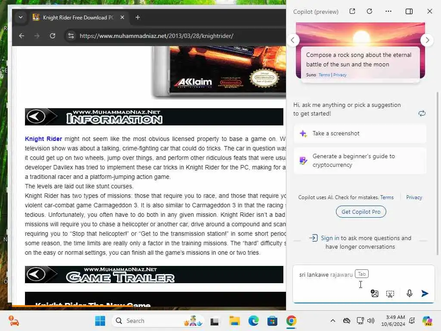Click Get Copilot Pro button

(361, 212)
